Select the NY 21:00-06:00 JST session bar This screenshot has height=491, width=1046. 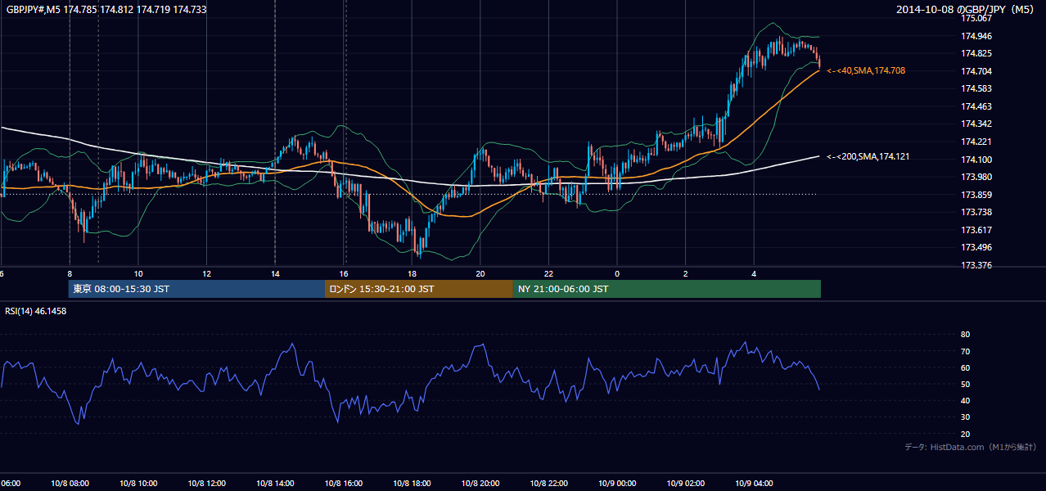click(x=667, y=289)
